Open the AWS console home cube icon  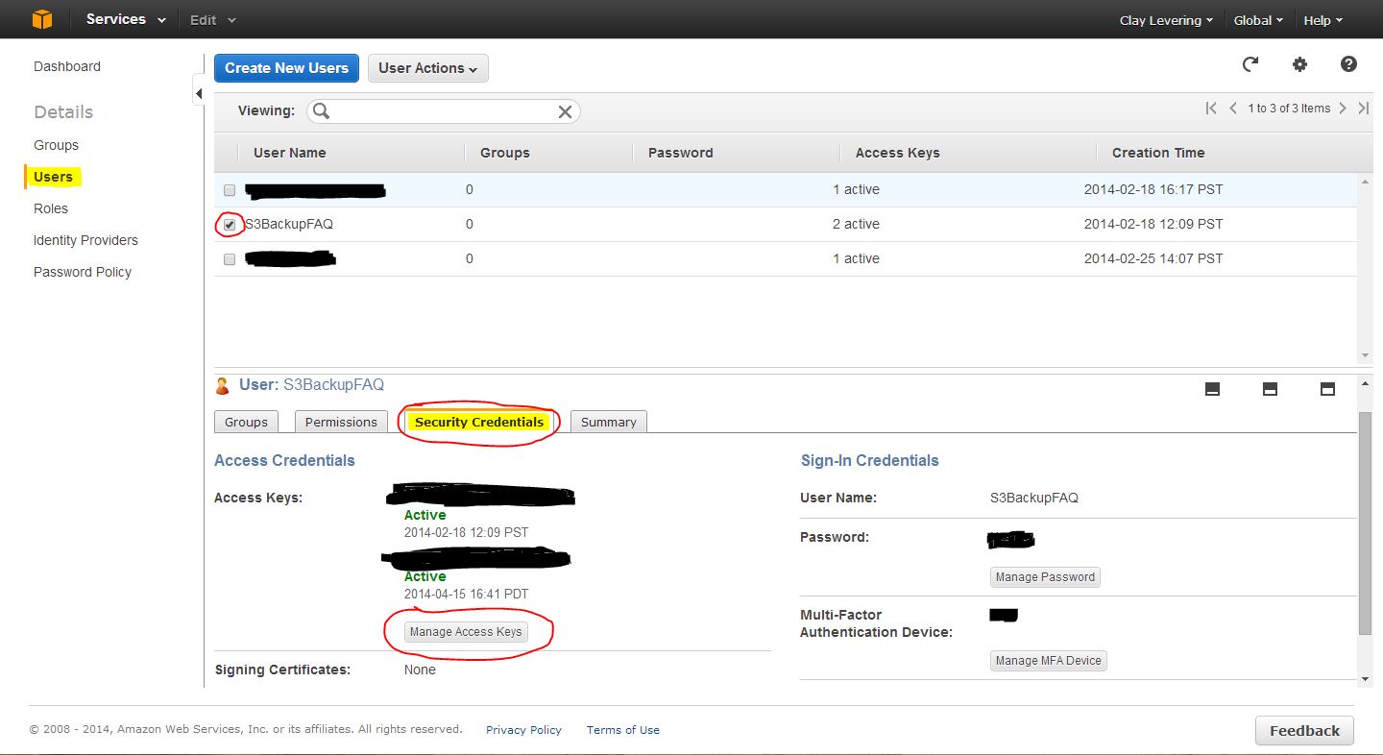[41, 19]
